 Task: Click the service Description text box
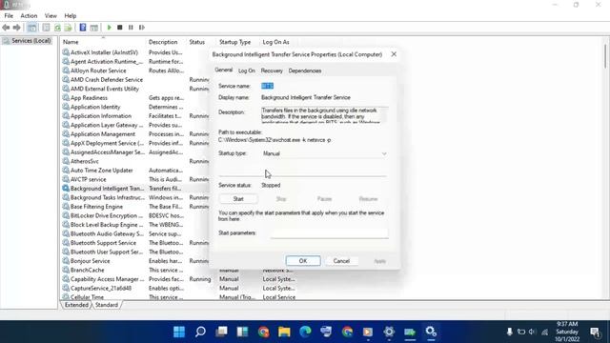(324, 115)
